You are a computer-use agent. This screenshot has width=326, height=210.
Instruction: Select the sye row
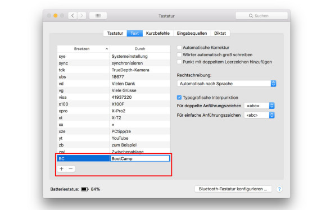click(x=114, y=56)
